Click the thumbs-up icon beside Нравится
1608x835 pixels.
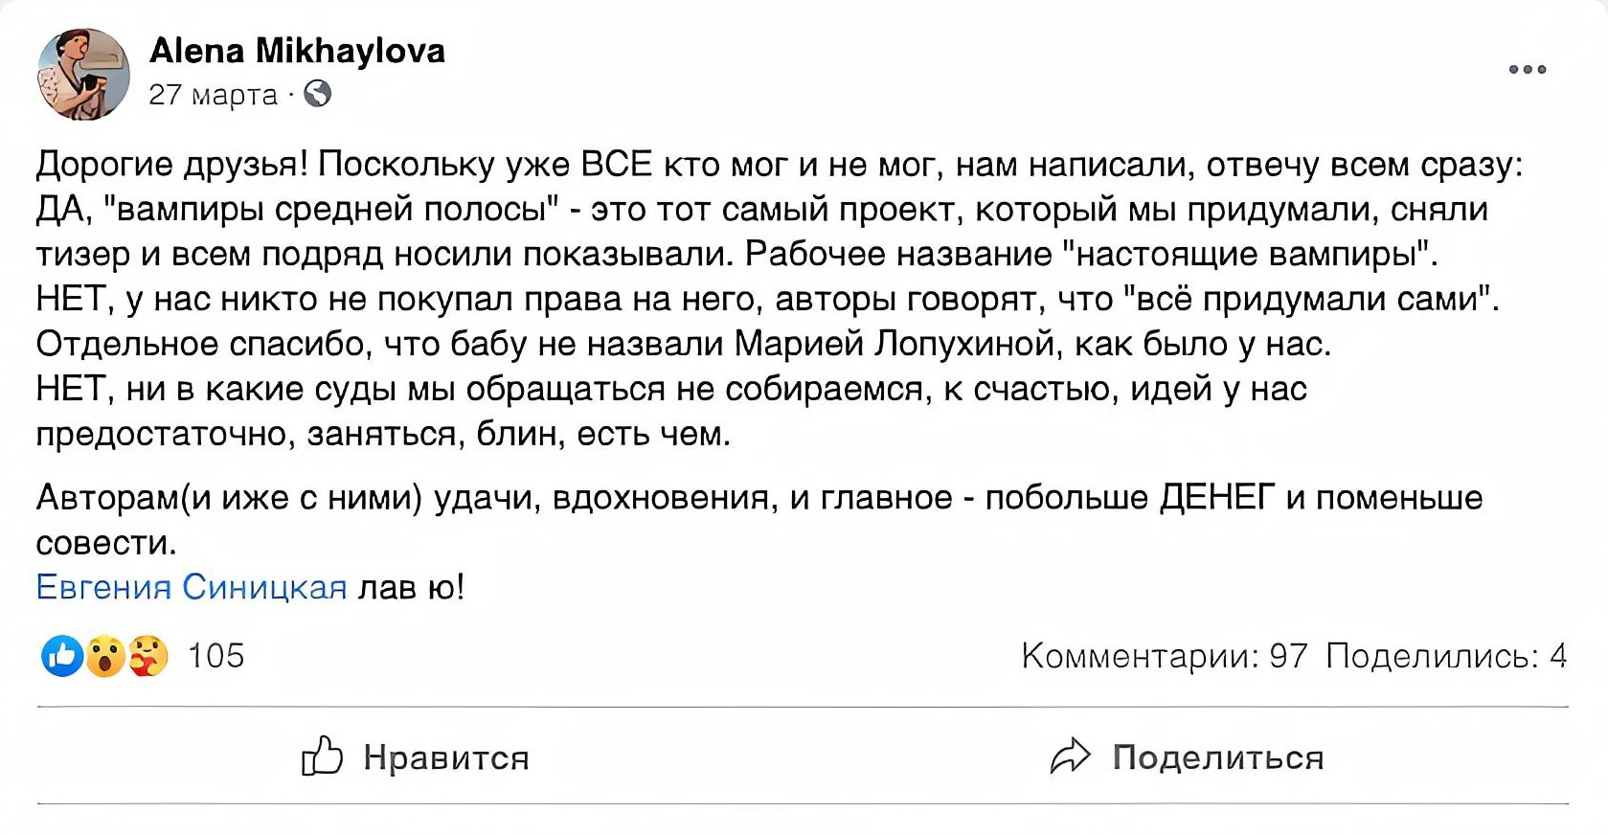point(323,756)
